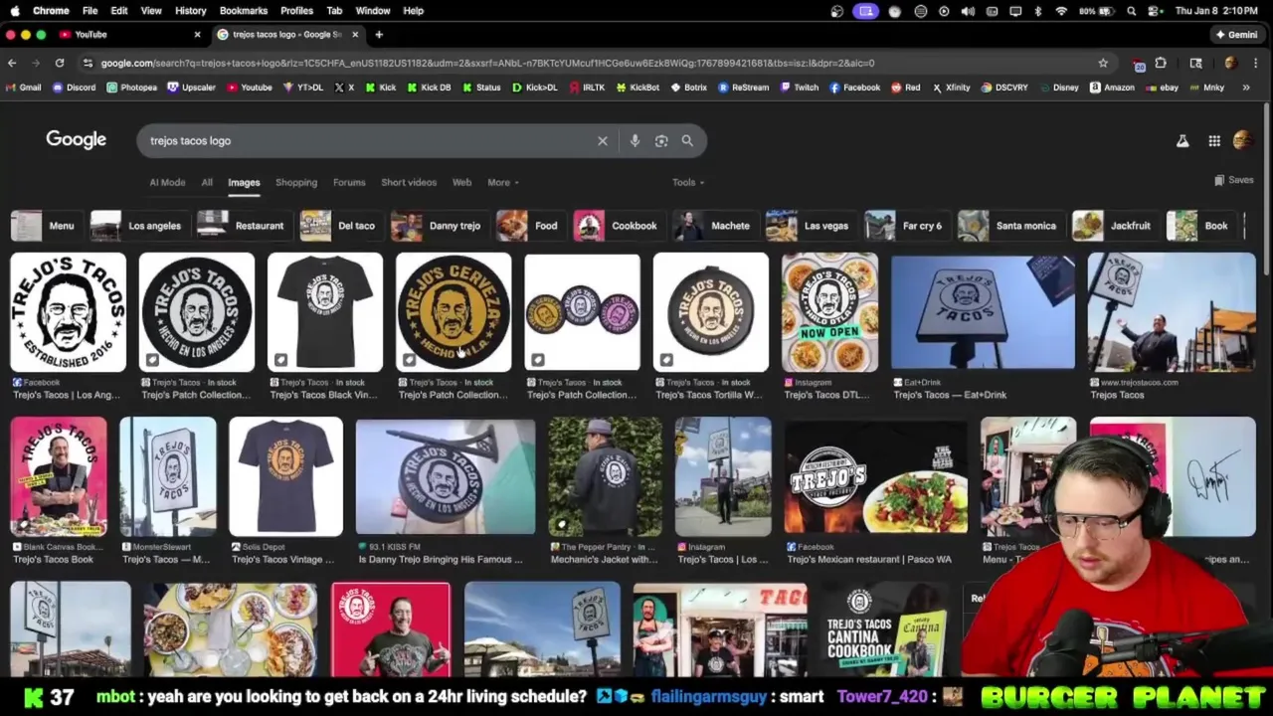Image resolution: width=1273 pixels, height=716 pixels.
Task: Switch to the Forums results tab
Action: pos(349,182)
